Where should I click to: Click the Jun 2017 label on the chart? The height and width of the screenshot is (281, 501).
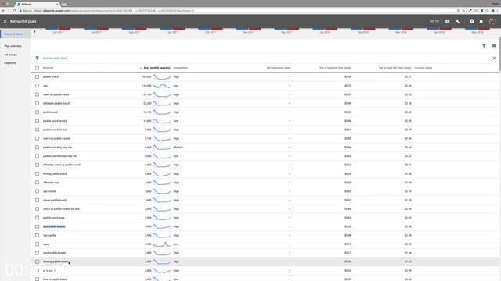point(58,32)
